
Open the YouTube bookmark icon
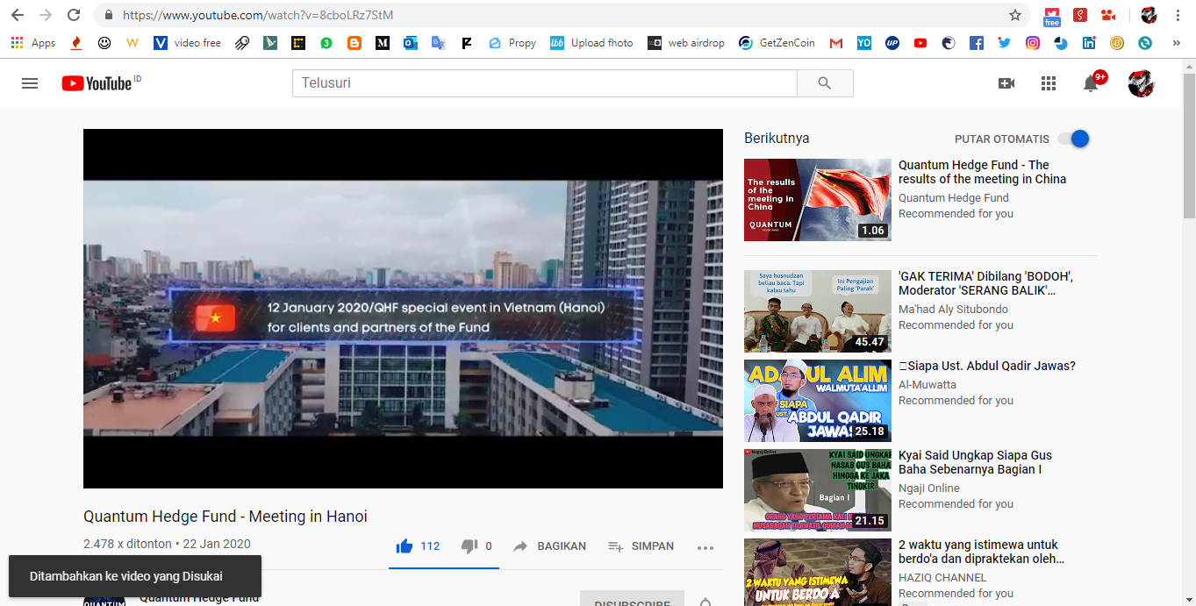tap(920, 42)
